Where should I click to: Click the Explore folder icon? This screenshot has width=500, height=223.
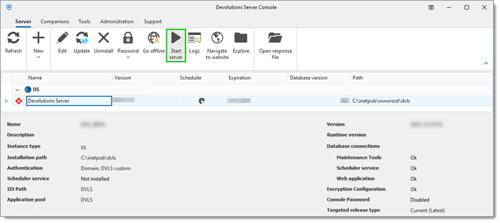241,38
